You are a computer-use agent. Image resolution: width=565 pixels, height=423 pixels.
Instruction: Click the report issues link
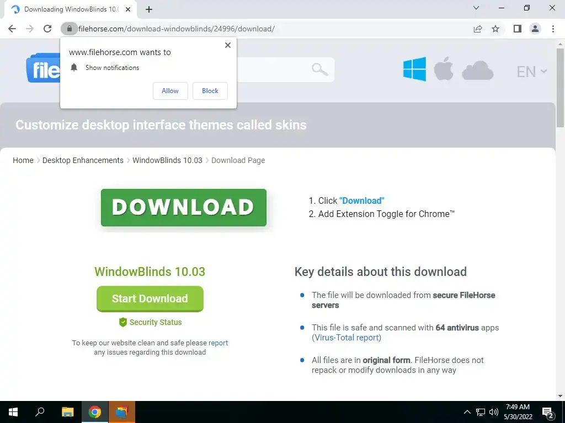(x=218, y=343)
